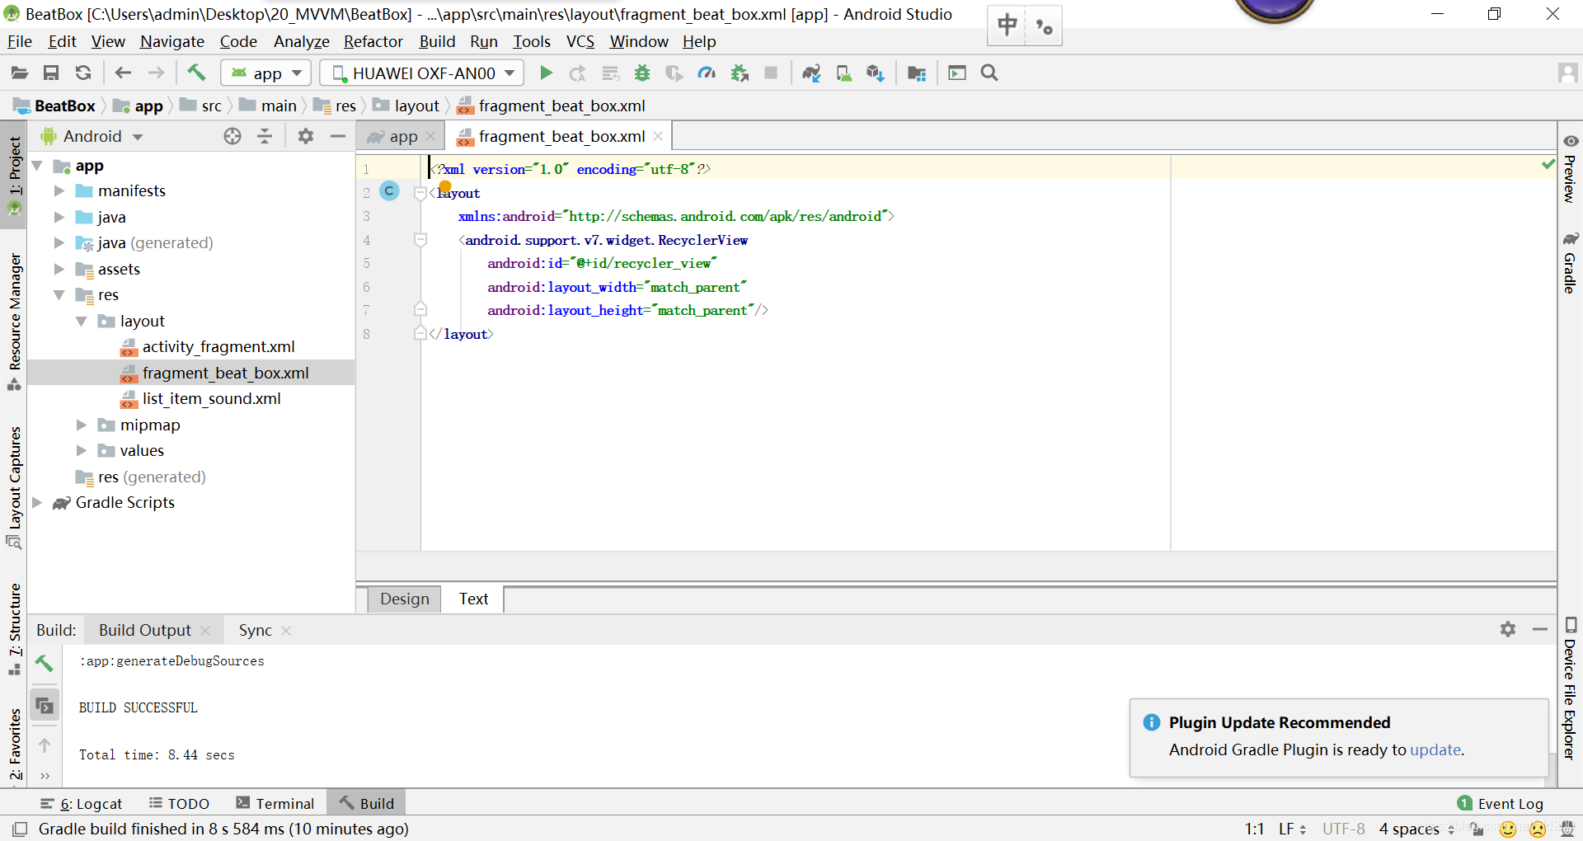Click the Sync Project with Gradle icon
Viewport: 1583px width, 841px height.
[x=811, y=73]
